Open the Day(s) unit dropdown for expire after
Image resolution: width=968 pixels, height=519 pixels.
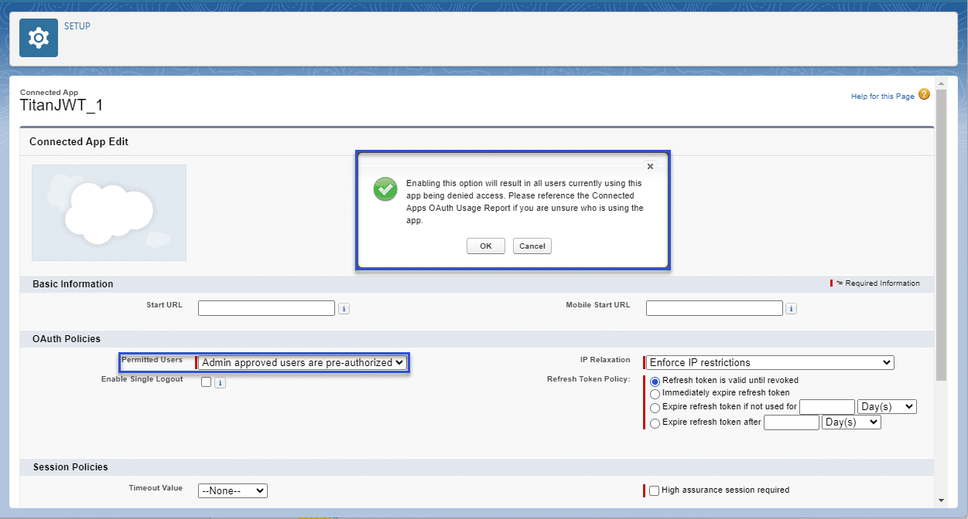pyautogui.click(x=851, y=422)
